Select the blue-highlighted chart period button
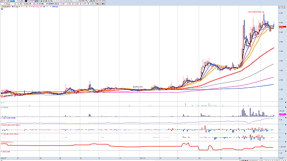Image resolution: width=287 pixels, height=161 pixels. [36, 1]
